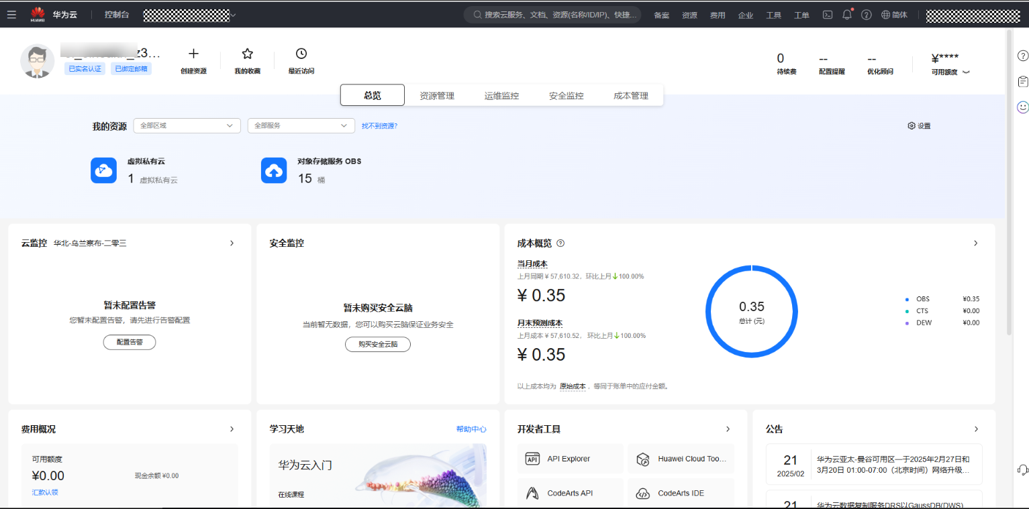This screenshot has height=509, width=1029.
Task: Open the 费用 top menu
Action: click(718, 15)
